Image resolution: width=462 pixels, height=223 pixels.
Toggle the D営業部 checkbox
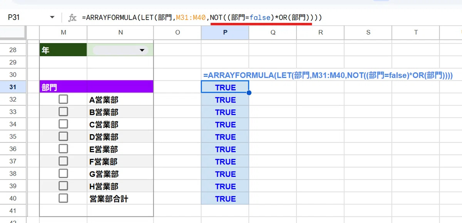tap(63, 136)
